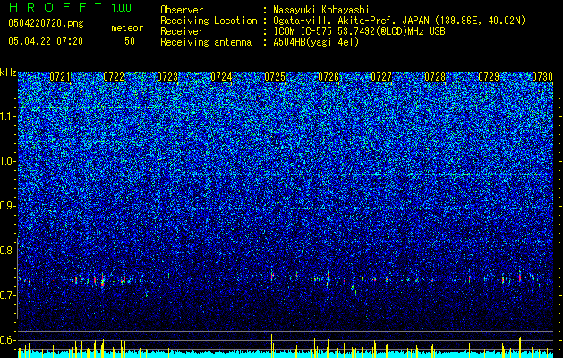The width and height of the screenshot is (563, 358).
Task: Click the 0.9 frequency axis label
Action: (x=7, y=206)
